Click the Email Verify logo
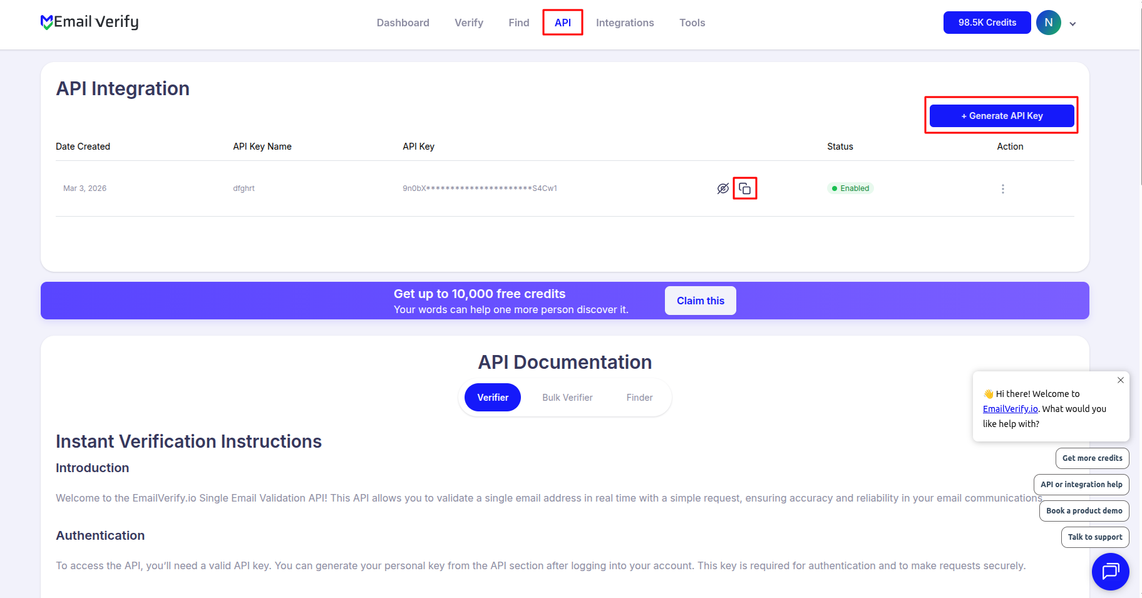This screenshot has width=1142, height=598. pyautogui.click(x=90, y=22)
